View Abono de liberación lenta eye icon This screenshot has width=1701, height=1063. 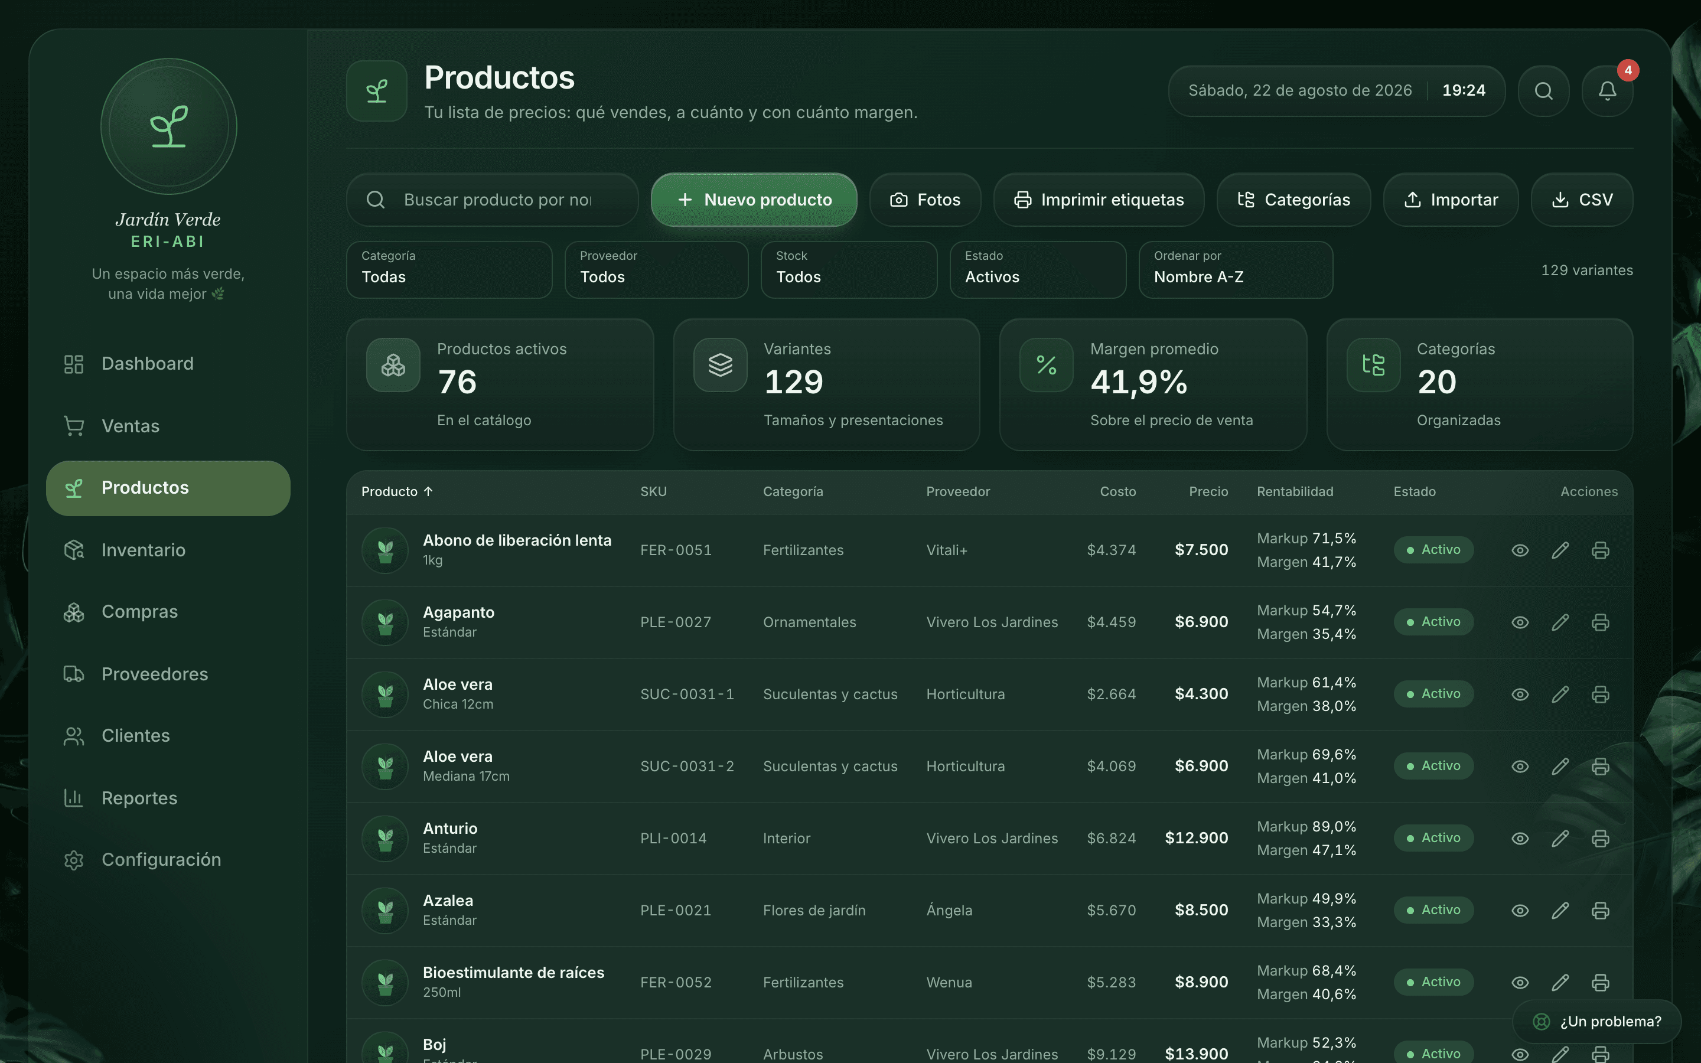1520,550
